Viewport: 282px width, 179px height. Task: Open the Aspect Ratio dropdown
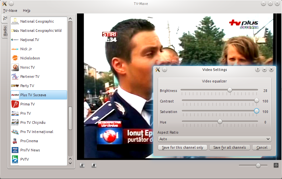point(215,139)
